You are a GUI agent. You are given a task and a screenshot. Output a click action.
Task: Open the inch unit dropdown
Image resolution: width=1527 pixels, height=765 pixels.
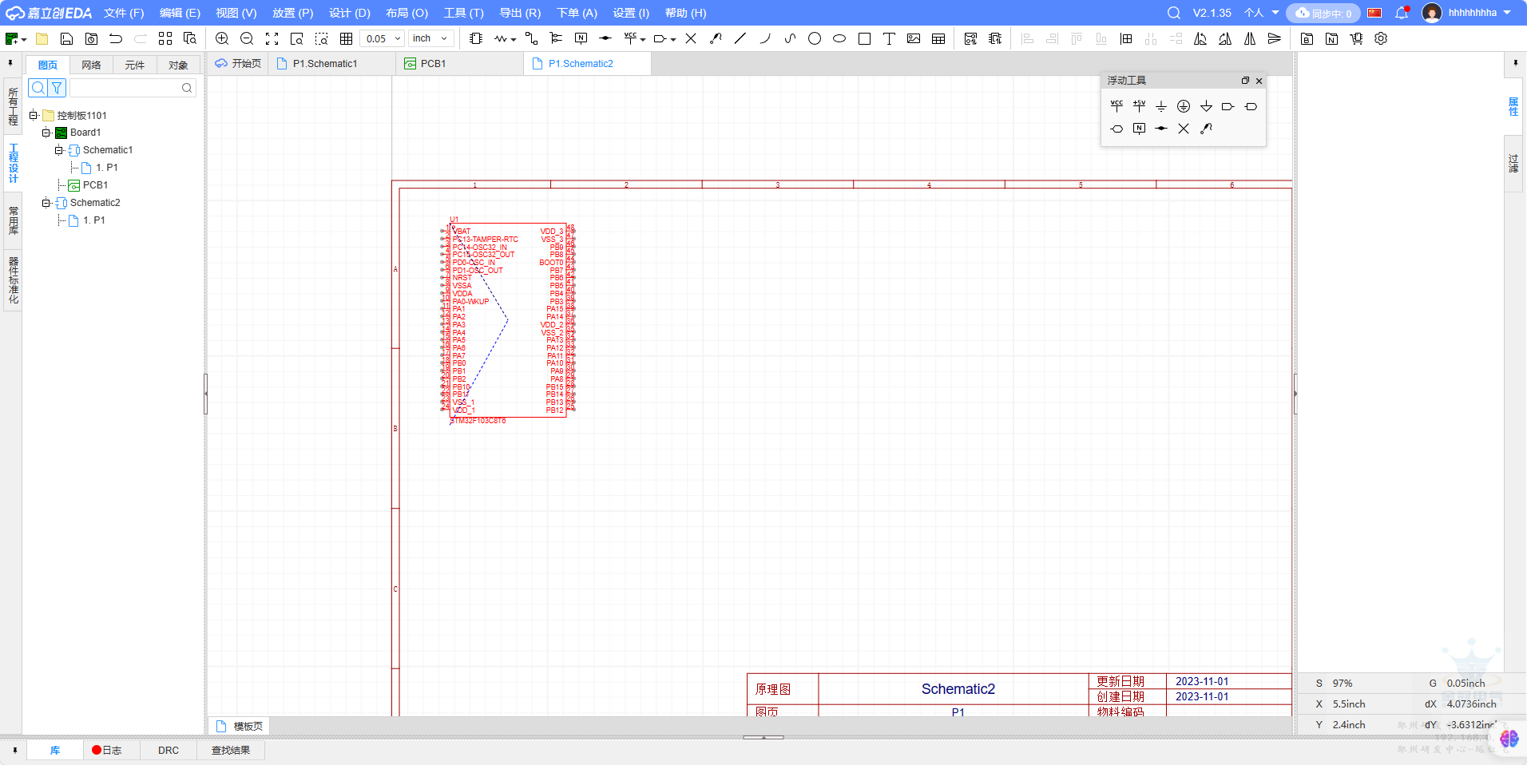[x=431, y=38]
